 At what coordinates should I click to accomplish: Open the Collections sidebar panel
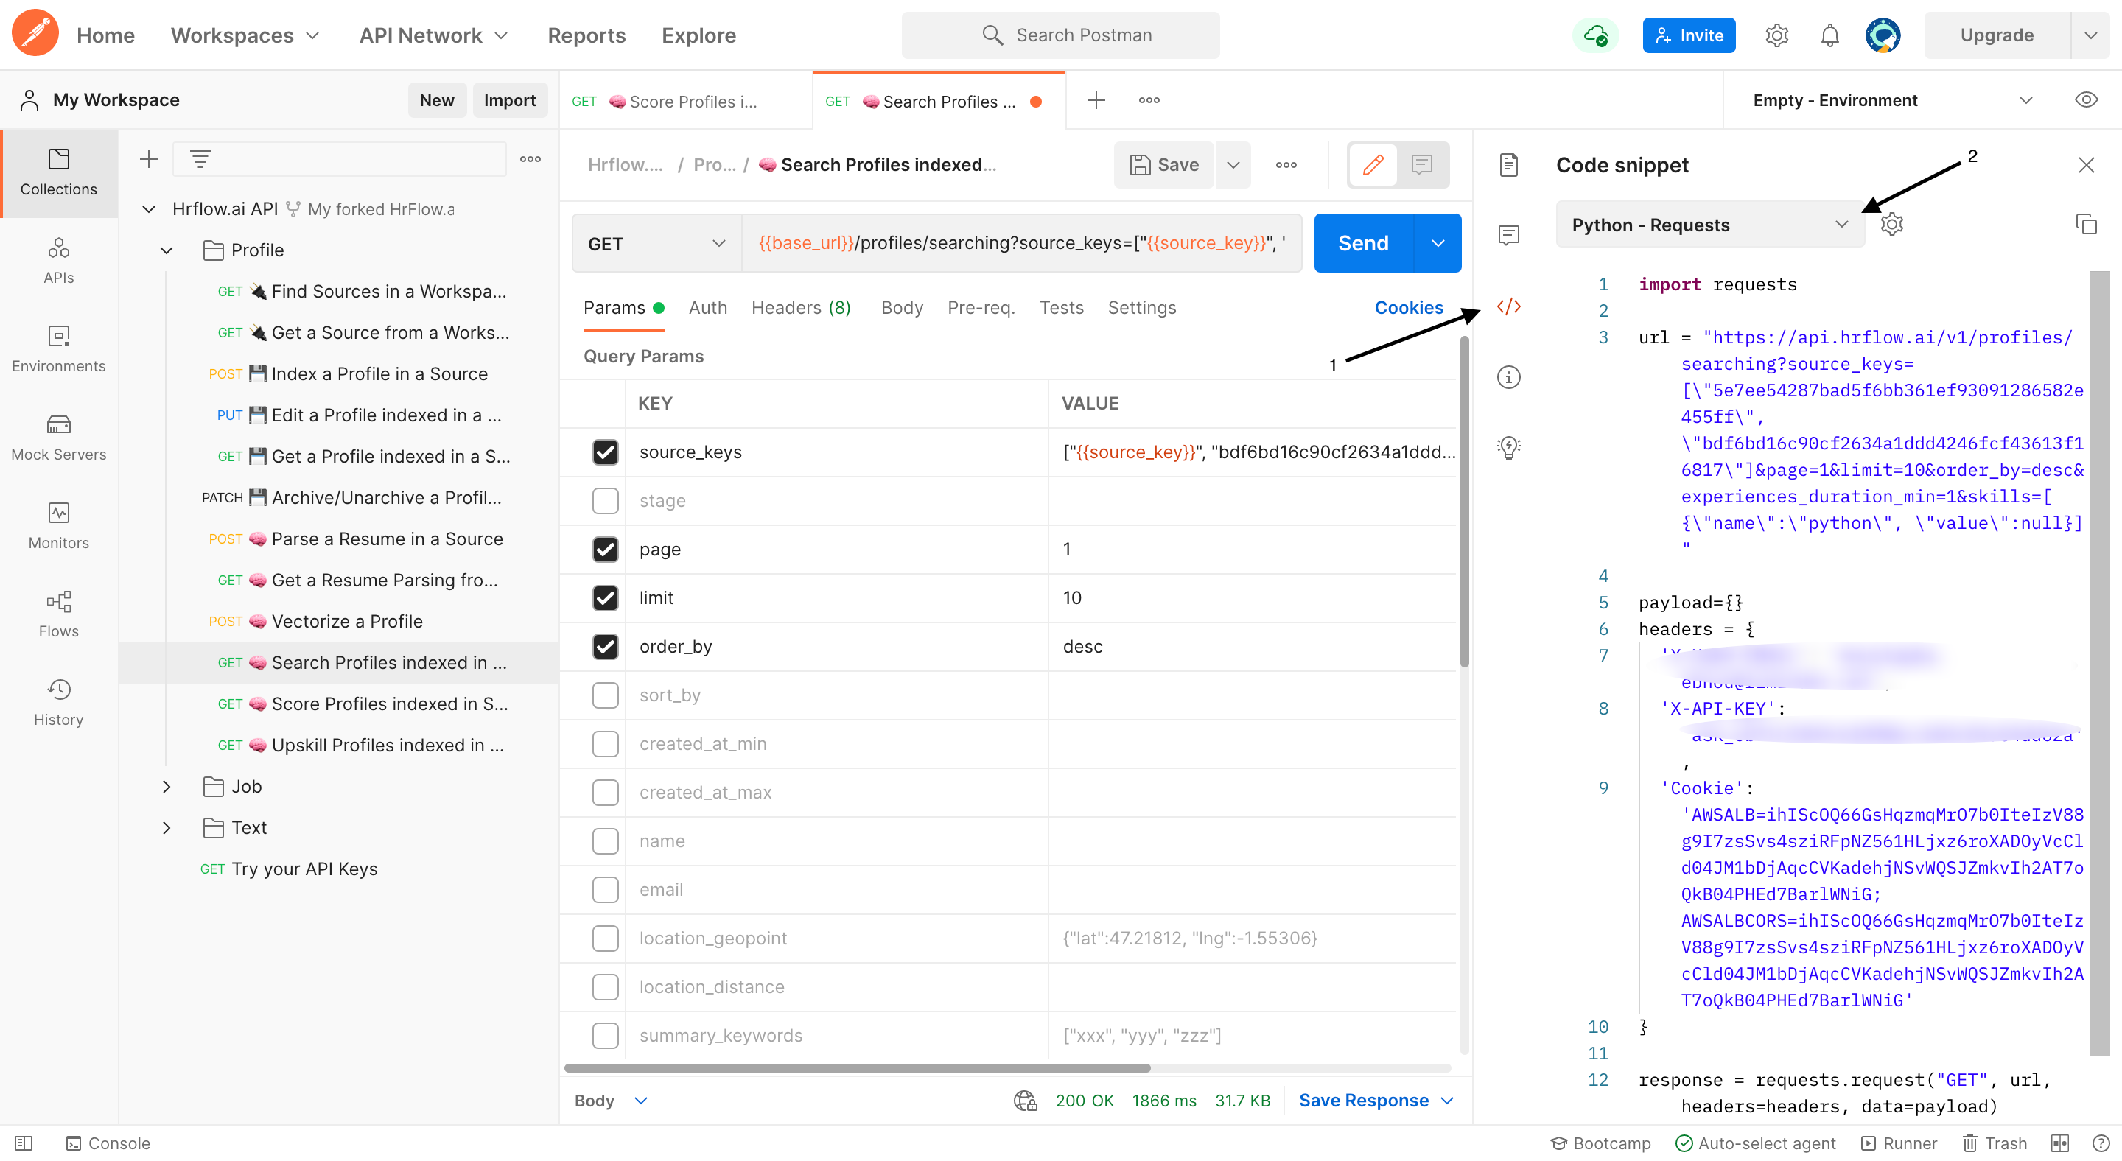coord(58,172)
